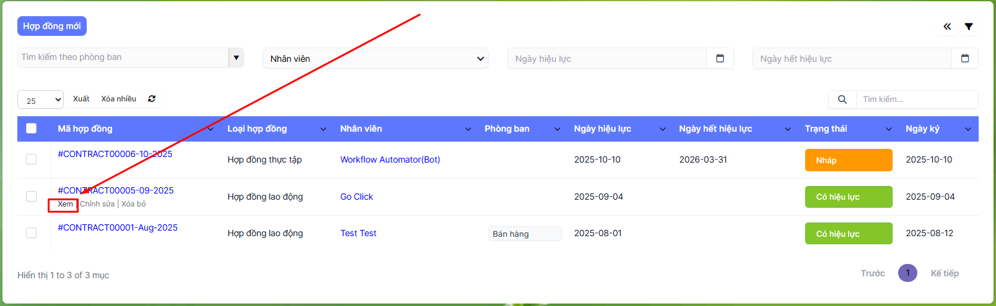Image resolution: width=996 pixels, height=306 pixels.
Task: Click sort chevron on Trạng thái column
Action: 889,129
